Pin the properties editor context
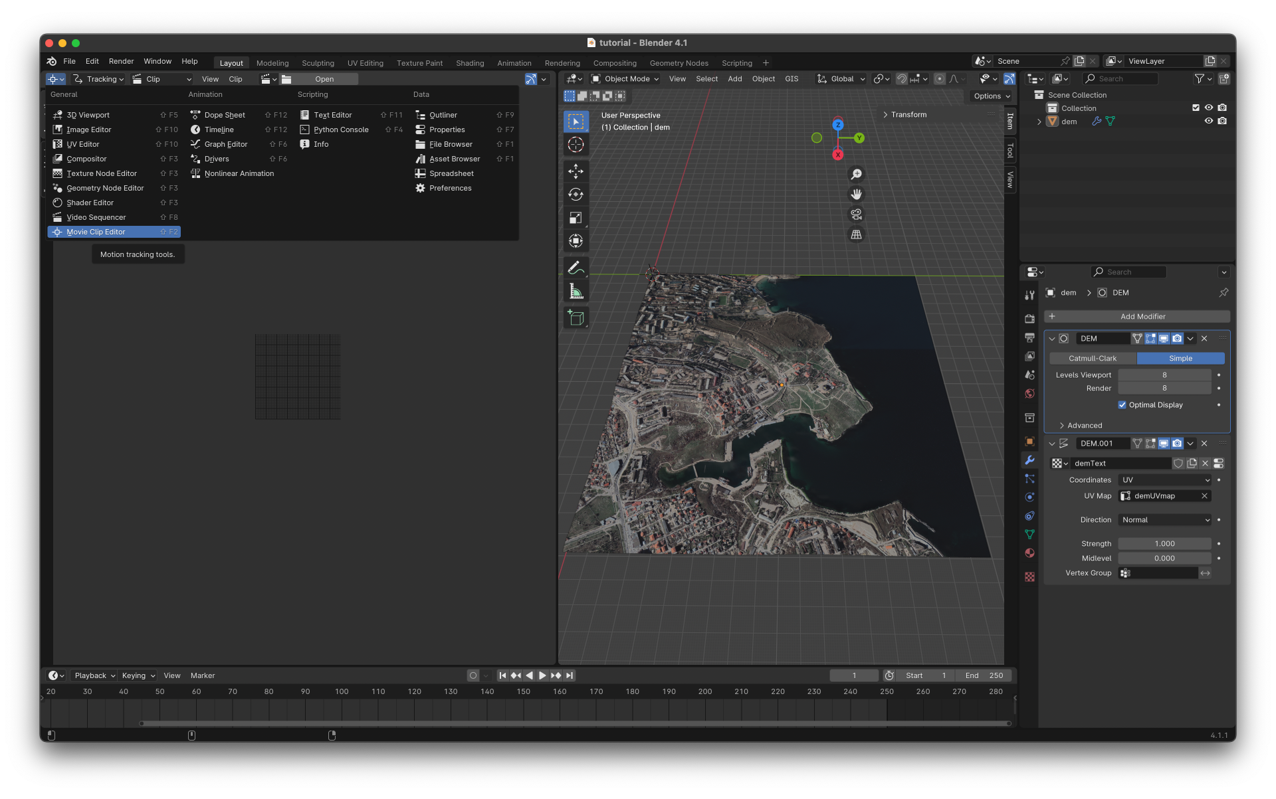The width and height of the screenshot is (1276, 799). [1223, 292]
